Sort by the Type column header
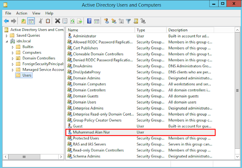242x168 pixels. pyautogui.click(x=151, y=30)
